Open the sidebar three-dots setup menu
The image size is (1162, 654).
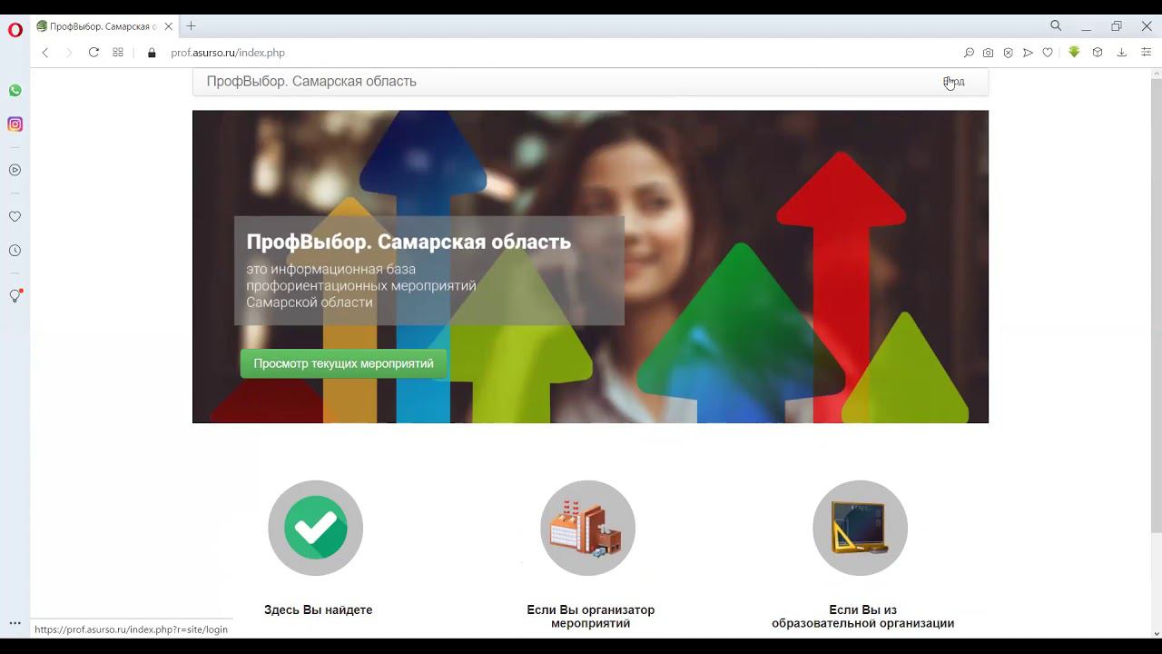pyautogui.click(x=15, y=623)
